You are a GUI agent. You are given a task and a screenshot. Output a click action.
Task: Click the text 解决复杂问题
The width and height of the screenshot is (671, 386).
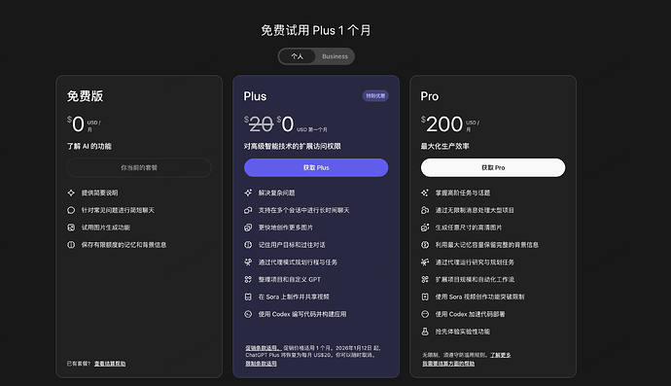pyautogui.click(x=276, y=193)
